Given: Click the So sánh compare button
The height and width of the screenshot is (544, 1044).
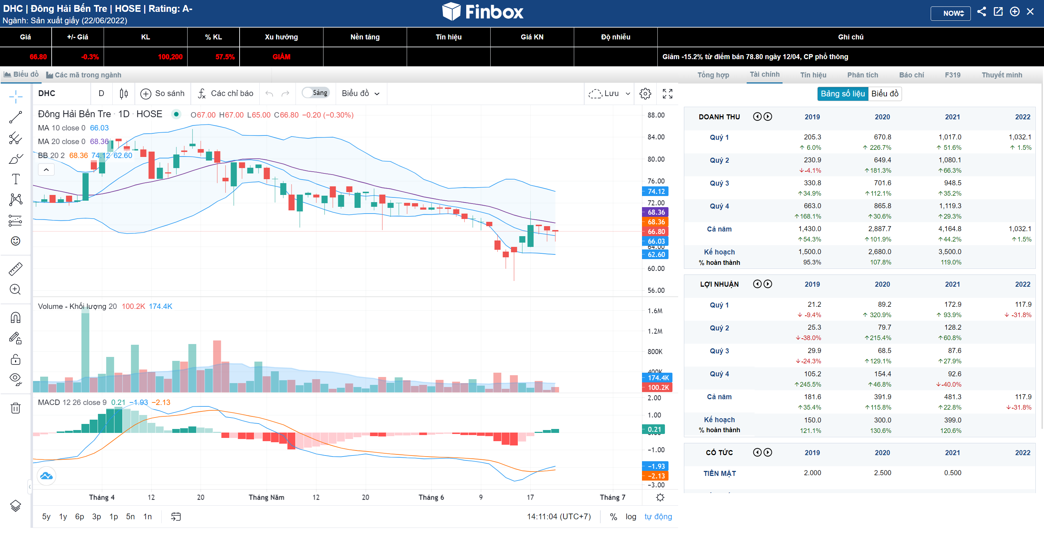Looking at the screenshot, I should point(162,94).
